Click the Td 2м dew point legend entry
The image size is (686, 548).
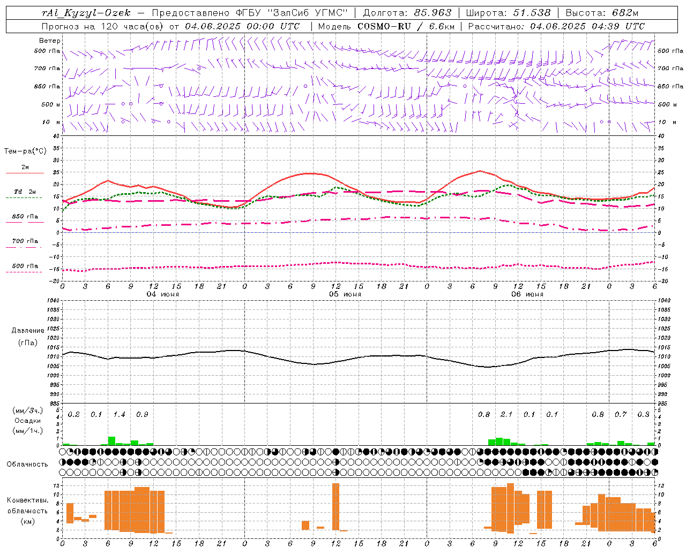click(25, 192)
